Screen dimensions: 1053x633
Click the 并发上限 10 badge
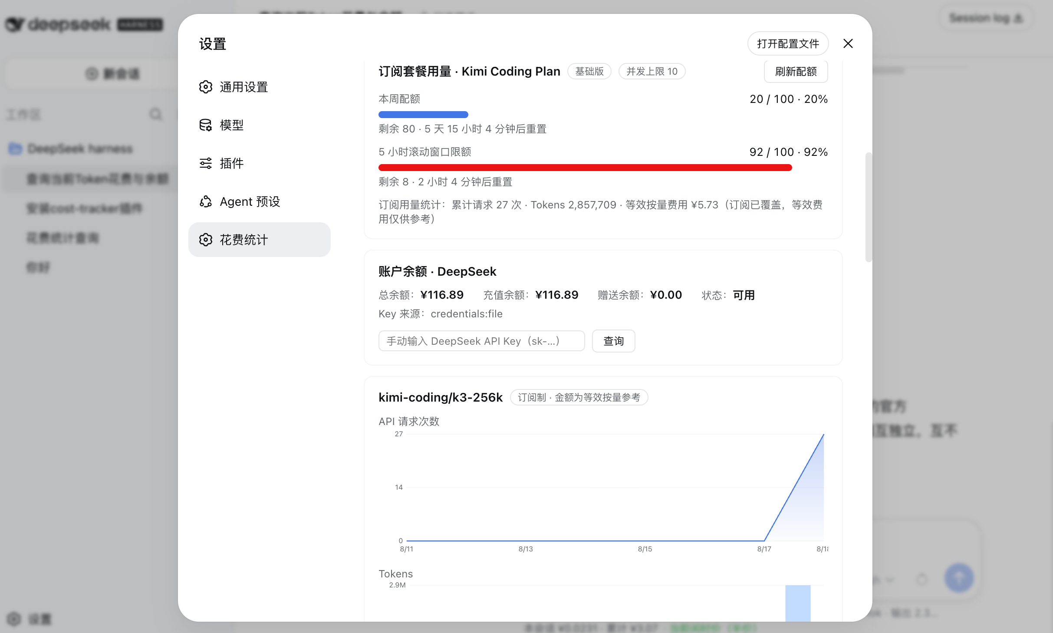652,71
